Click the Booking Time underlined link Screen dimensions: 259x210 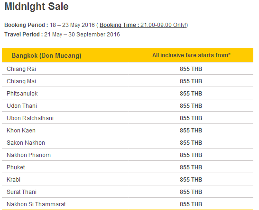(143, 25)
